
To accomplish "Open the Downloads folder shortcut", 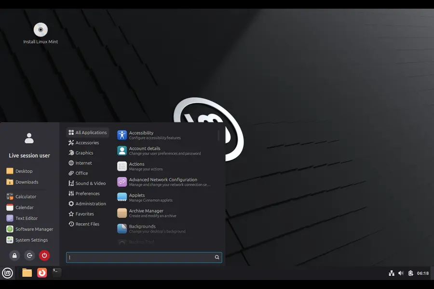I will (x=25, y=182).
